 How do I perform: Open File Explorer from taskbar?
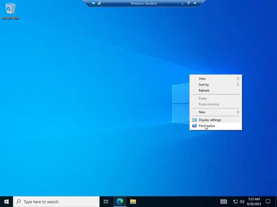click(133, 202)
